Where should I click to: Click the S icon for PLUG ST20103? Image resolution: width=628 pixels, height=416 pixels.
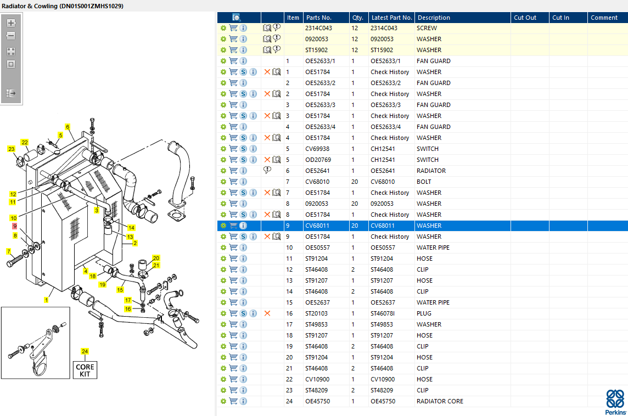[x=243, y=313]
